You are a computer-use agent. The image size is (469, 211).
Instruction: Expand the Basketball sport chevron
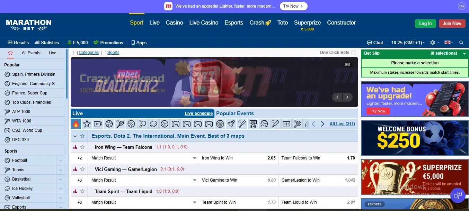point(61,179)
